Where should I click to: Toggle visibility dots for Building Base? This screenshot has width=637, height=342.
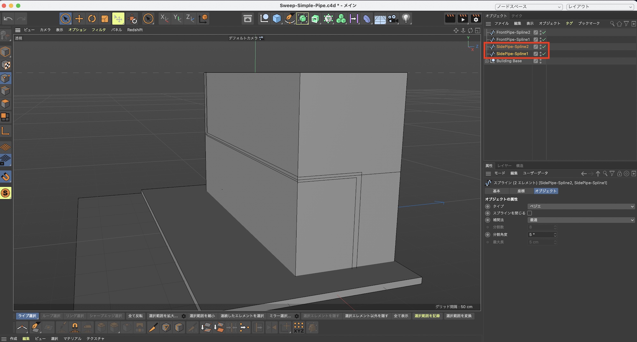(540, 61)
